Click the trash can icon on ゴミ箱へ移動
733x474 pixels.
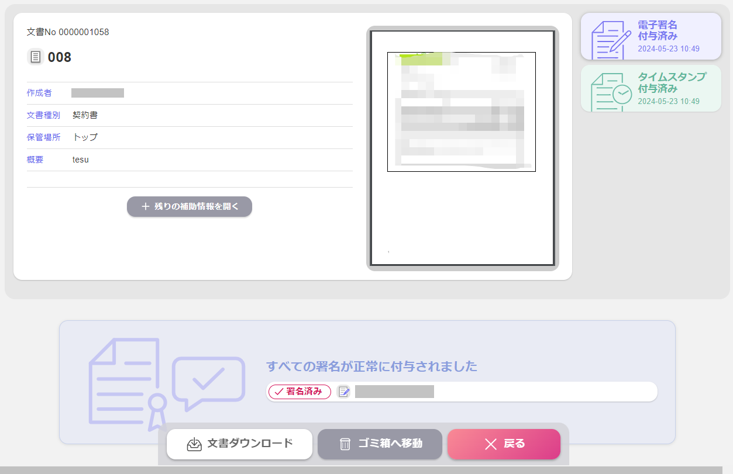345,444
